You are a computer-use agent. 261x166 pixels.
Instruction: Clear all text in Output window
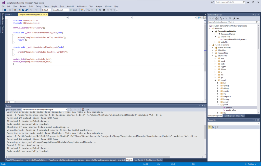tap(83, 110)
